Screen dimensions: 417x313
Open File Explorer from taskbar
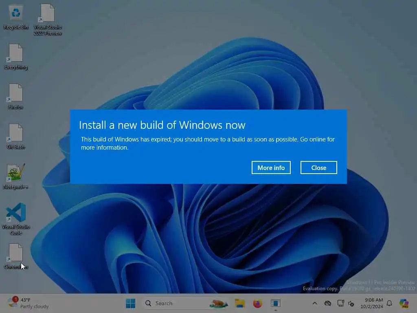239,303
